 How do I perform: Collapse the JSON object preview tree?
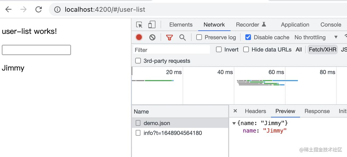pyautogui.click(x=234, y=123)
